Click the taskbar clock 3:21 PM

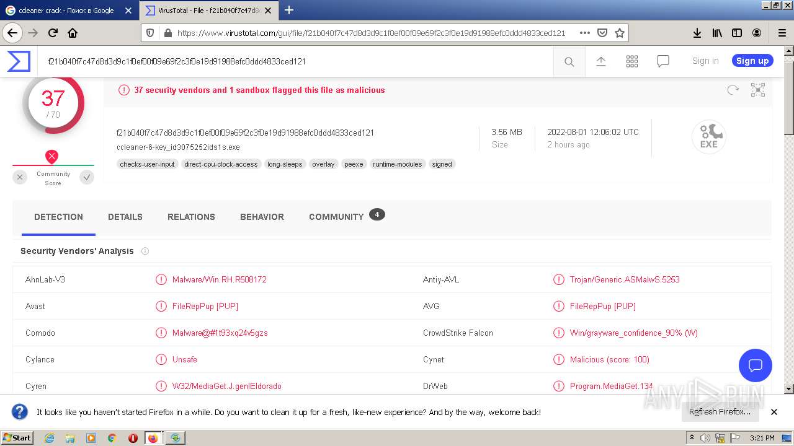point(762,438)
